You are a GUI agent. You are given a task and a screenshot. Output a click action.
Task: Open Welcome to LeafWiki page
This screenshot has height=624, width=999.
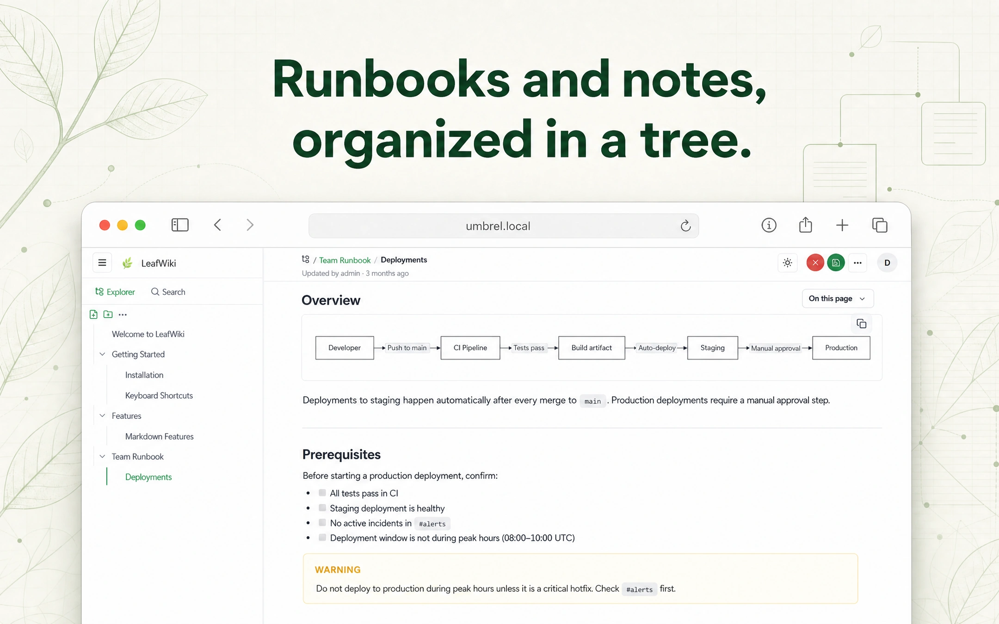pyautogui.click(x=148, y=334)
